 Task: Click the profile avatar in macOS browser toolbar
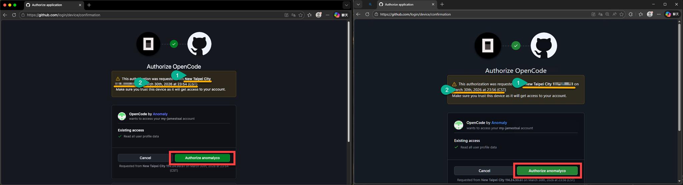[318, 15]
